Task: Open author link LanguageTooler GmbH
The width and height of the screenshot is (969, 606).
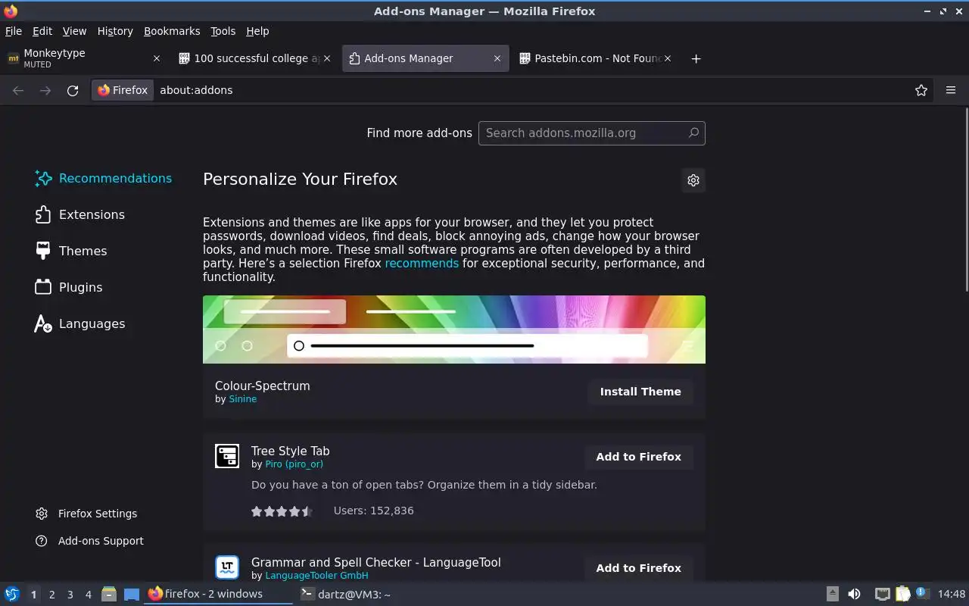Action: click(x=316, y=576)
